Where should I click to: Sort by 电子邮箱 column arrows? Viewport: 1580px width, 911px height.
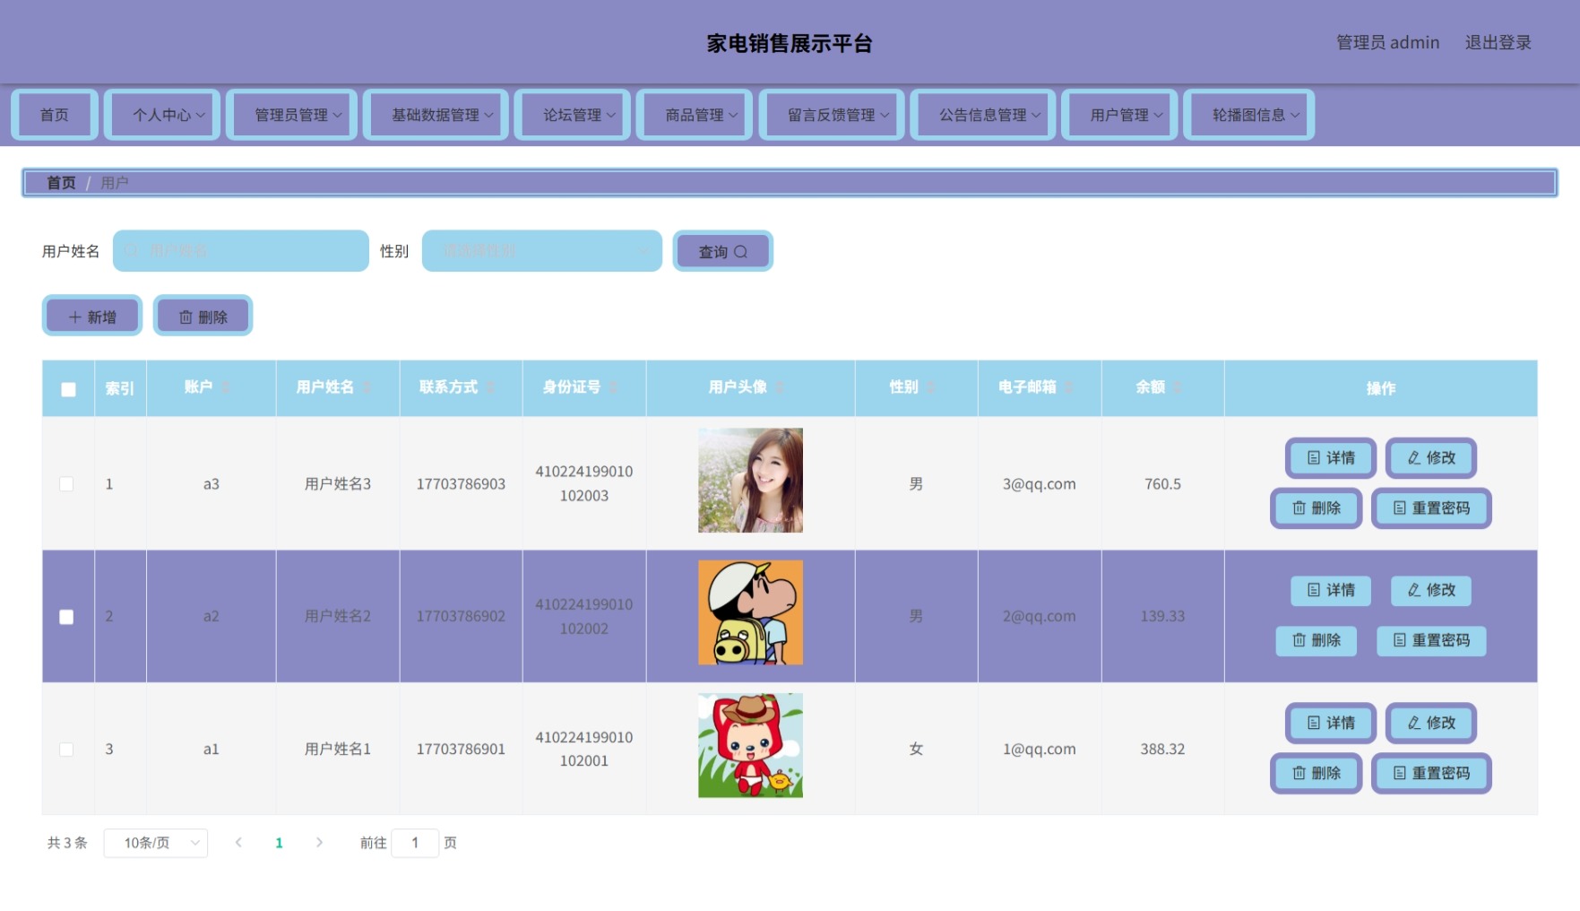(1068, 387)
